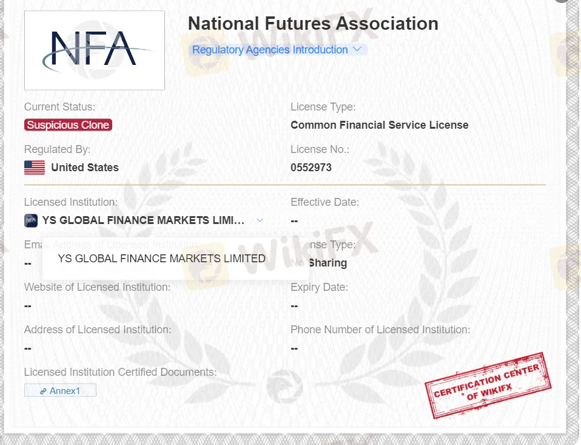Expand the licensed institution name dropdown arrow
Image resolution: width=581 pixels, height=445 pixels.
pyautogui.click(x=260, y=220)
